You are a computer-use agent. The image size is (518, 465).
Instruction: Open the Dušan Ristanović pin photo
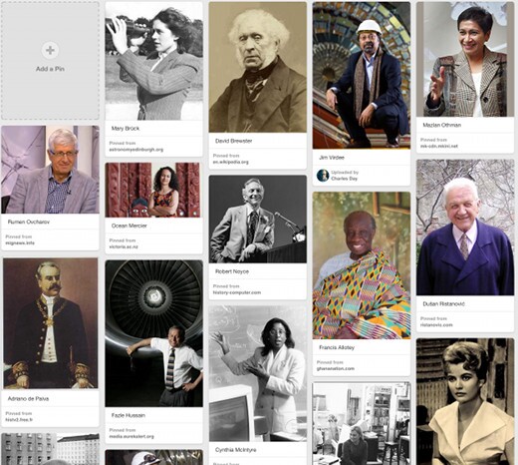click(465, 228)
